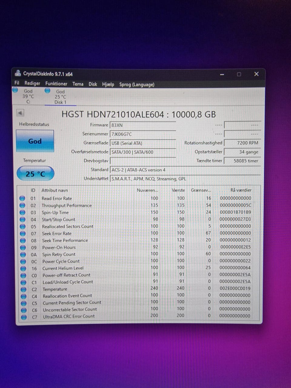Click the God health status button
Viewport: 291px width, 388px height.
pyautogui.click(x=35, y=141)
